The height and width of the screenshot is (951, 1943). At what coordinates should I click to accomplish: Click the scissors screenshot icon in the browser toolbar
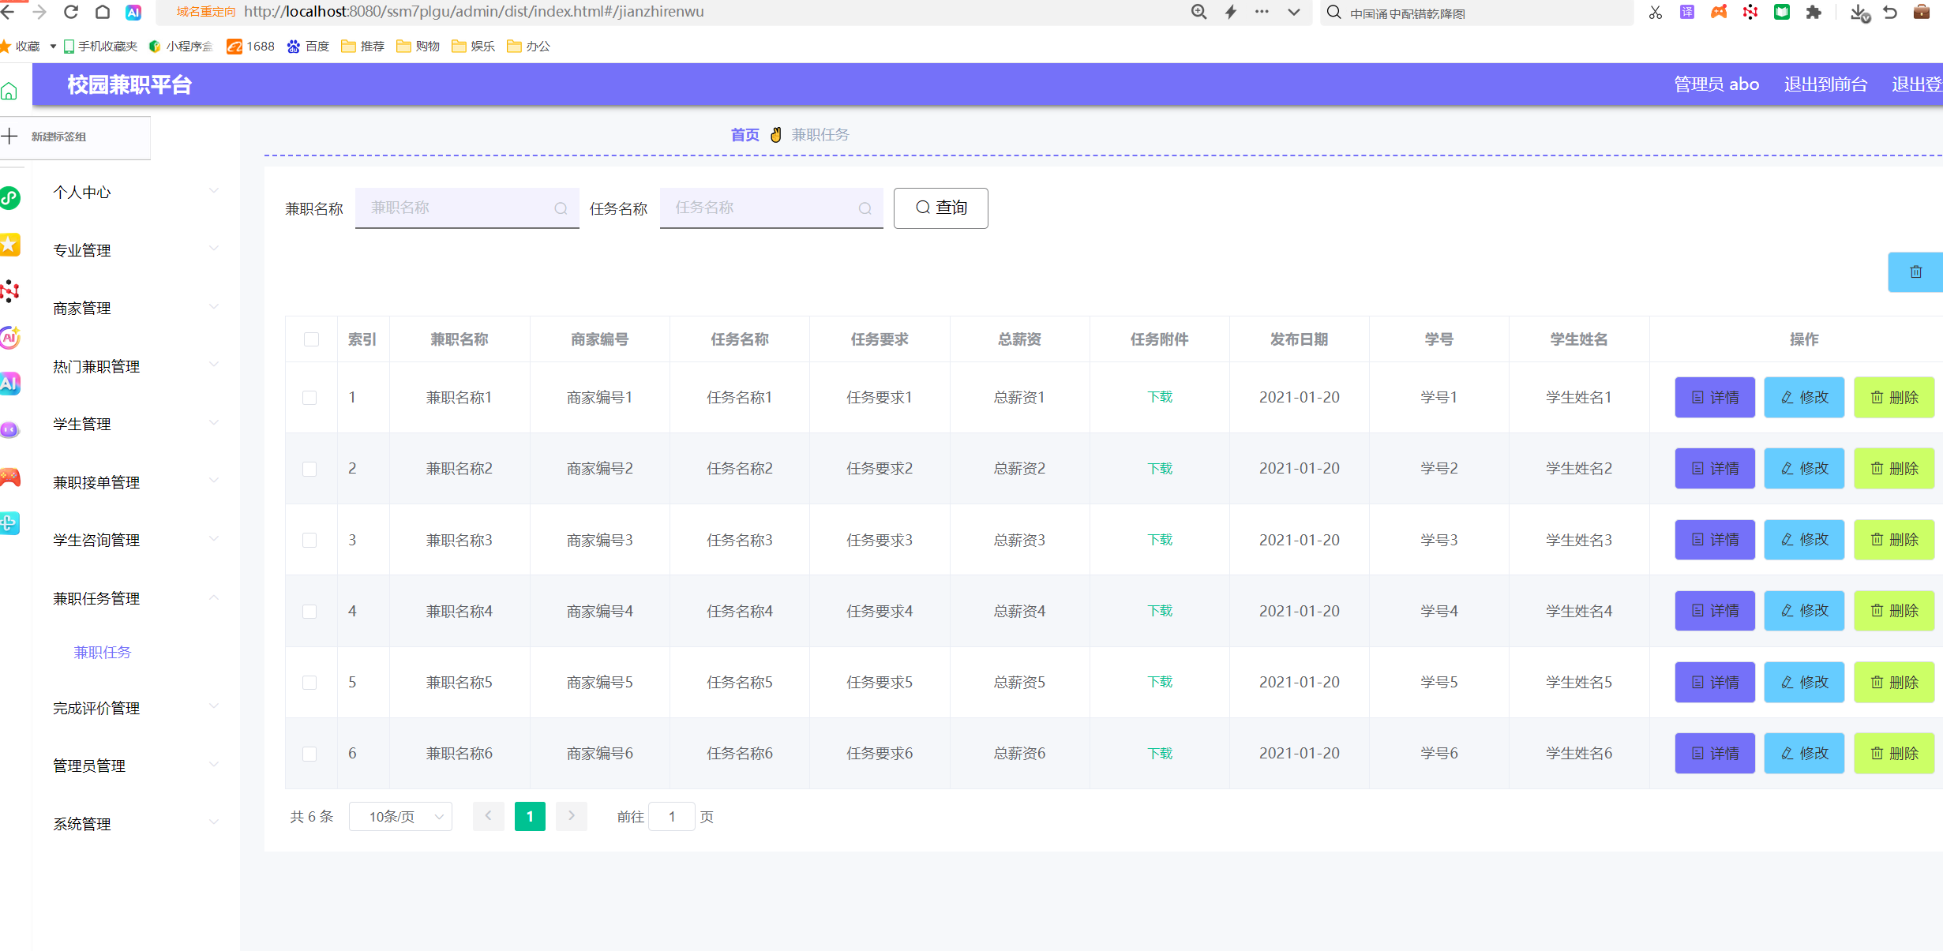[x=1656, y=12]
